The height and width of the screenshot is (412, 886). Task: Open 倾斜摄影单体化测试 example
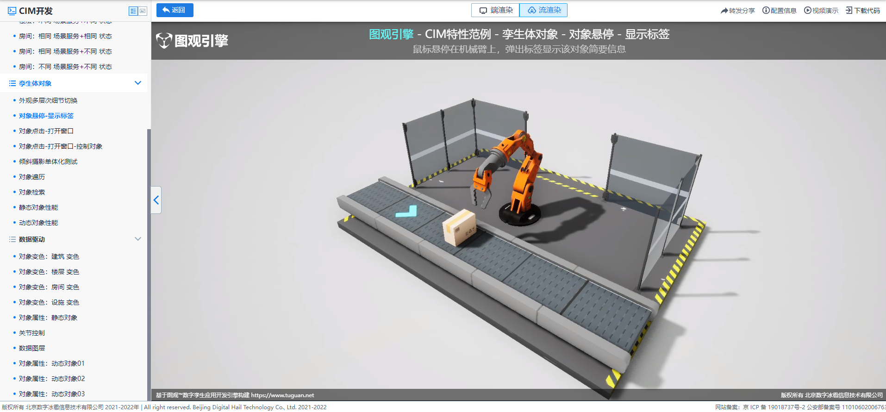48,162
